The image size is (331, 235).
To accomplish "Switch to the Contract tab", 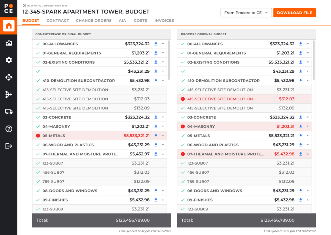I will pyautogui.click(x=58, y=20).
